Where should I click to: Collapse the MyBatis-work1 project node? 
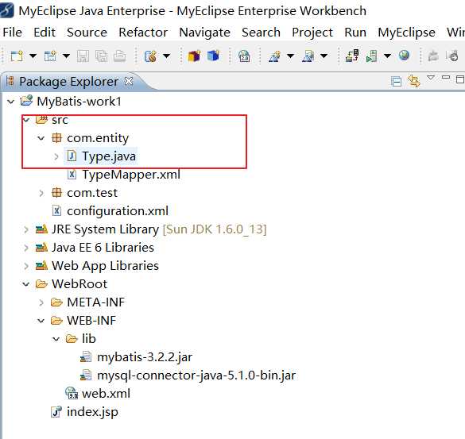coord(10,102)
